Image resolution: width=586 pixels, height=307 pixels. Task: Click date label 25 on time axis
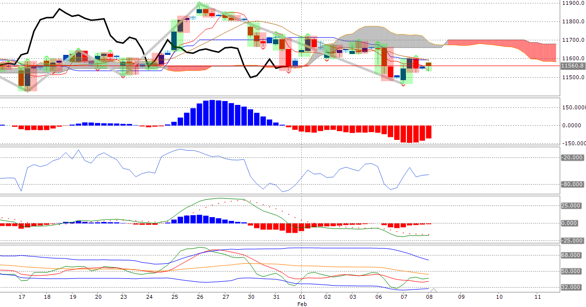tap(174, 296)
